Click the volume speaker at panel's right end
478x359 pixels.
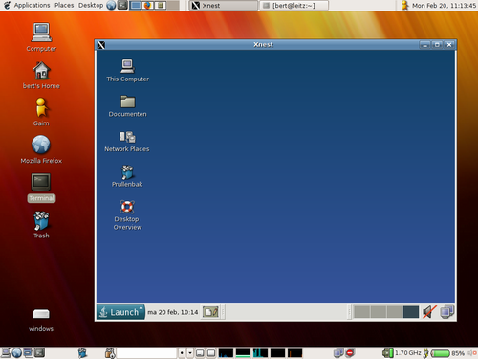click(x=472, y=353)
